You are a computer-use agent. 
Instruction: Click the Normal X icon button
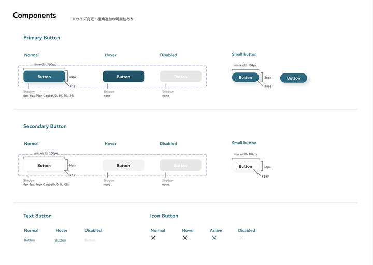click(153, 238)
